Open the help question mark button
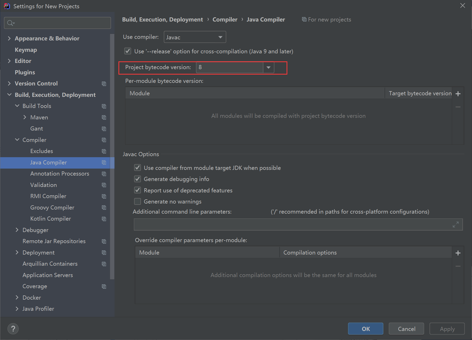The height and width of the screenshot is (340, 472). coord(13,329)
